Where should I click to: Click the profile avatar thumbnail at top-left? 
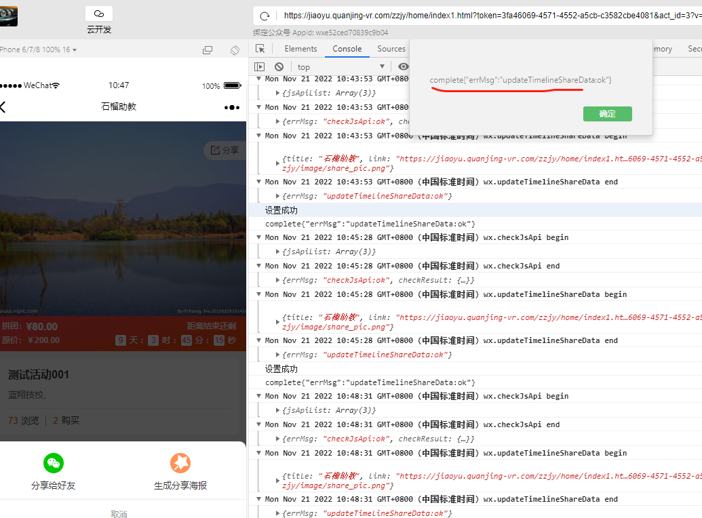(9, 16)
